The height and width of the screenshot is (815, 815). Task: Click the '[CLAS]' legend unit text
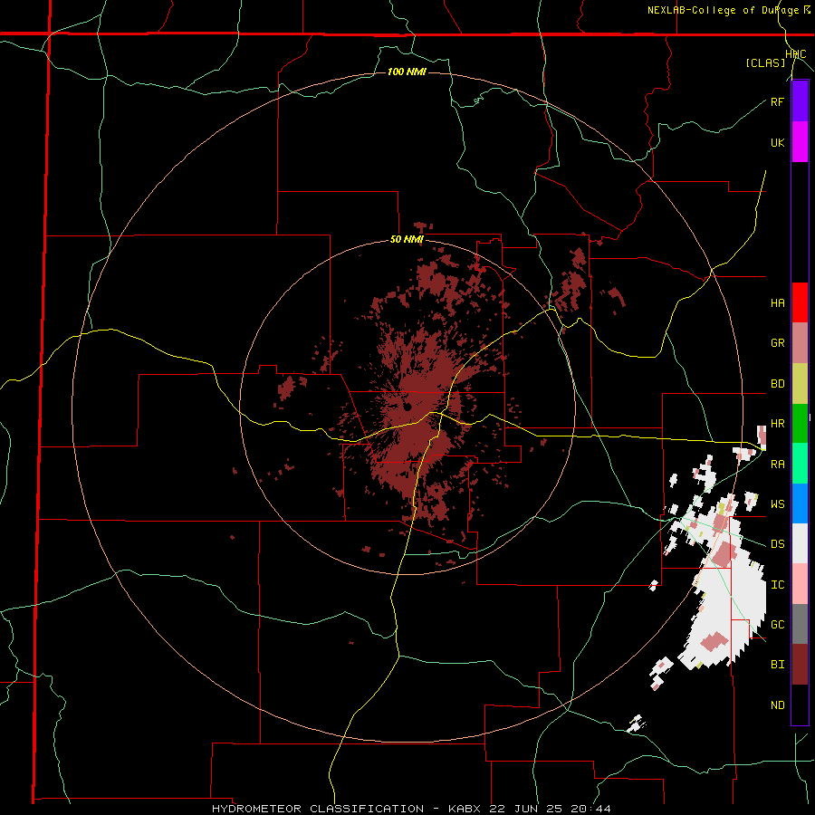765,62
